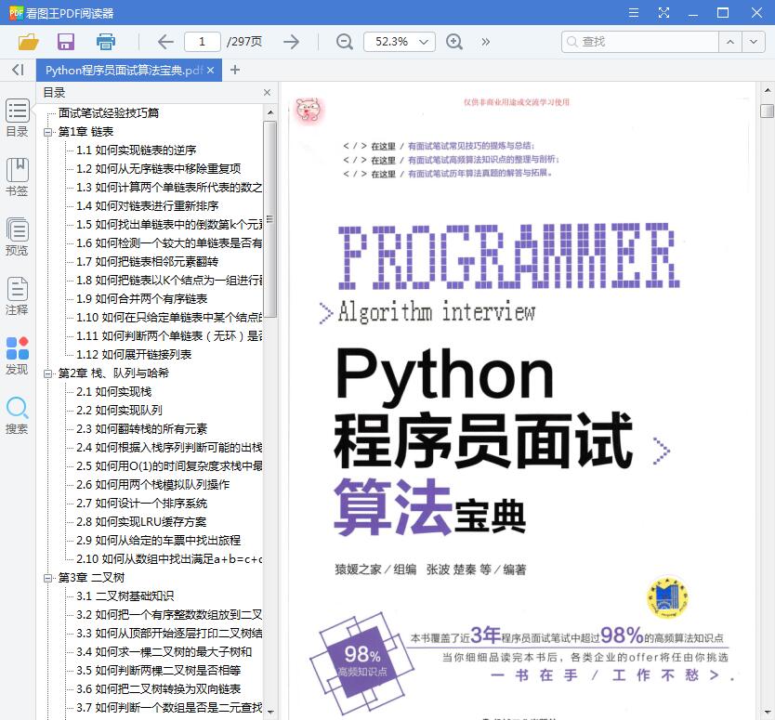The image size is (775, 720).
Task: Select the print icon
Action: point(104,42)
